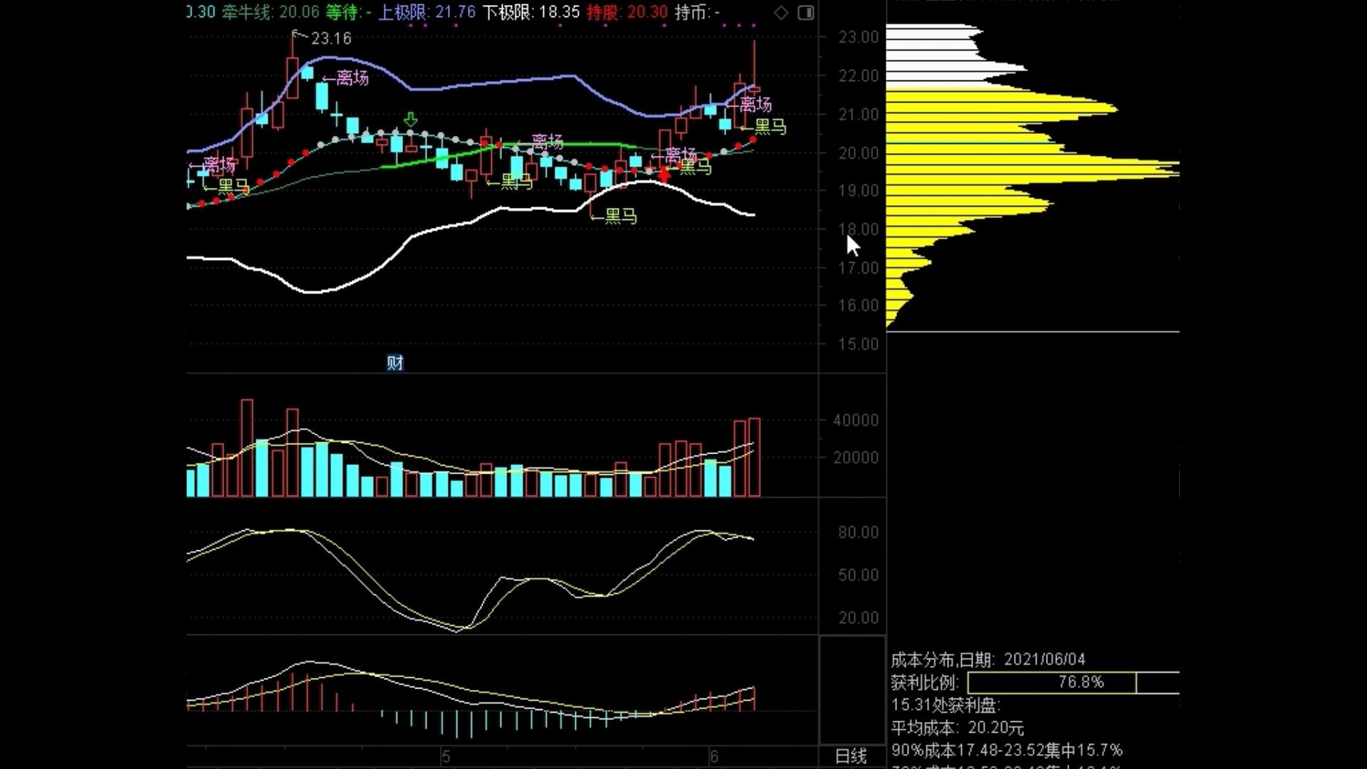Click the tallest red volume bar
The height and width of the screenshot is (769, 1367).
click(x=247, y=447)
